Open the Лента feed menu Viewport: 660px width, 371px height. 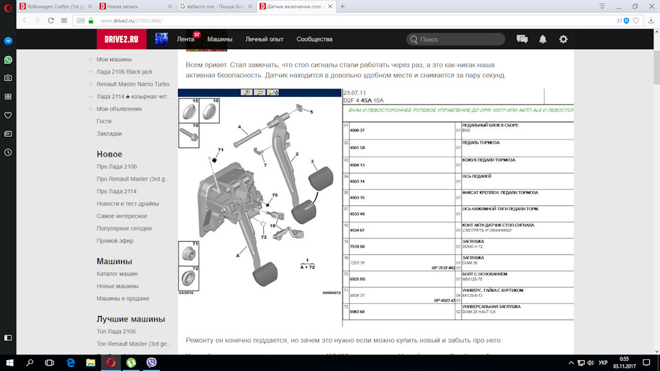(186, 39)
